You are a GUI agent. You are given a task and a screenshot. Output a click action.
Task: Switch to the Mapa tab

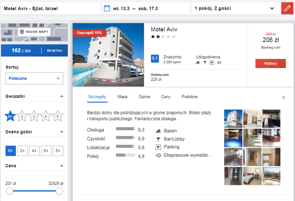pyautogui.click(x=122, y=97)
